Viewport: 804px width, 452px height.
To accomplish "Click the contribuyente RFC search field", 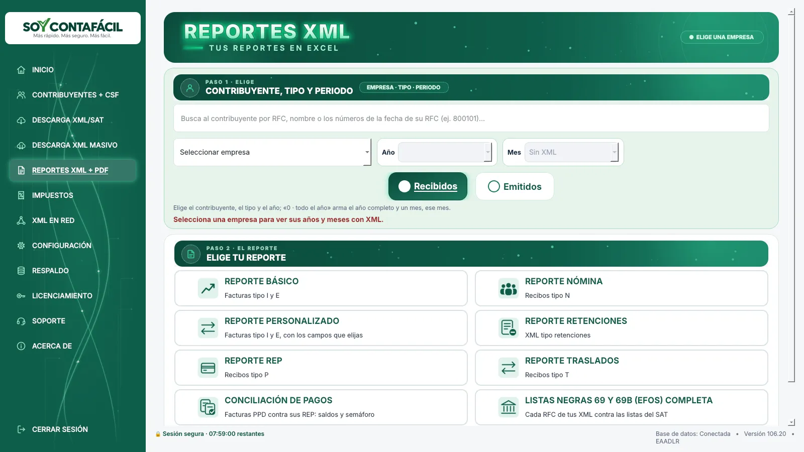I will (x=471, y=119).
